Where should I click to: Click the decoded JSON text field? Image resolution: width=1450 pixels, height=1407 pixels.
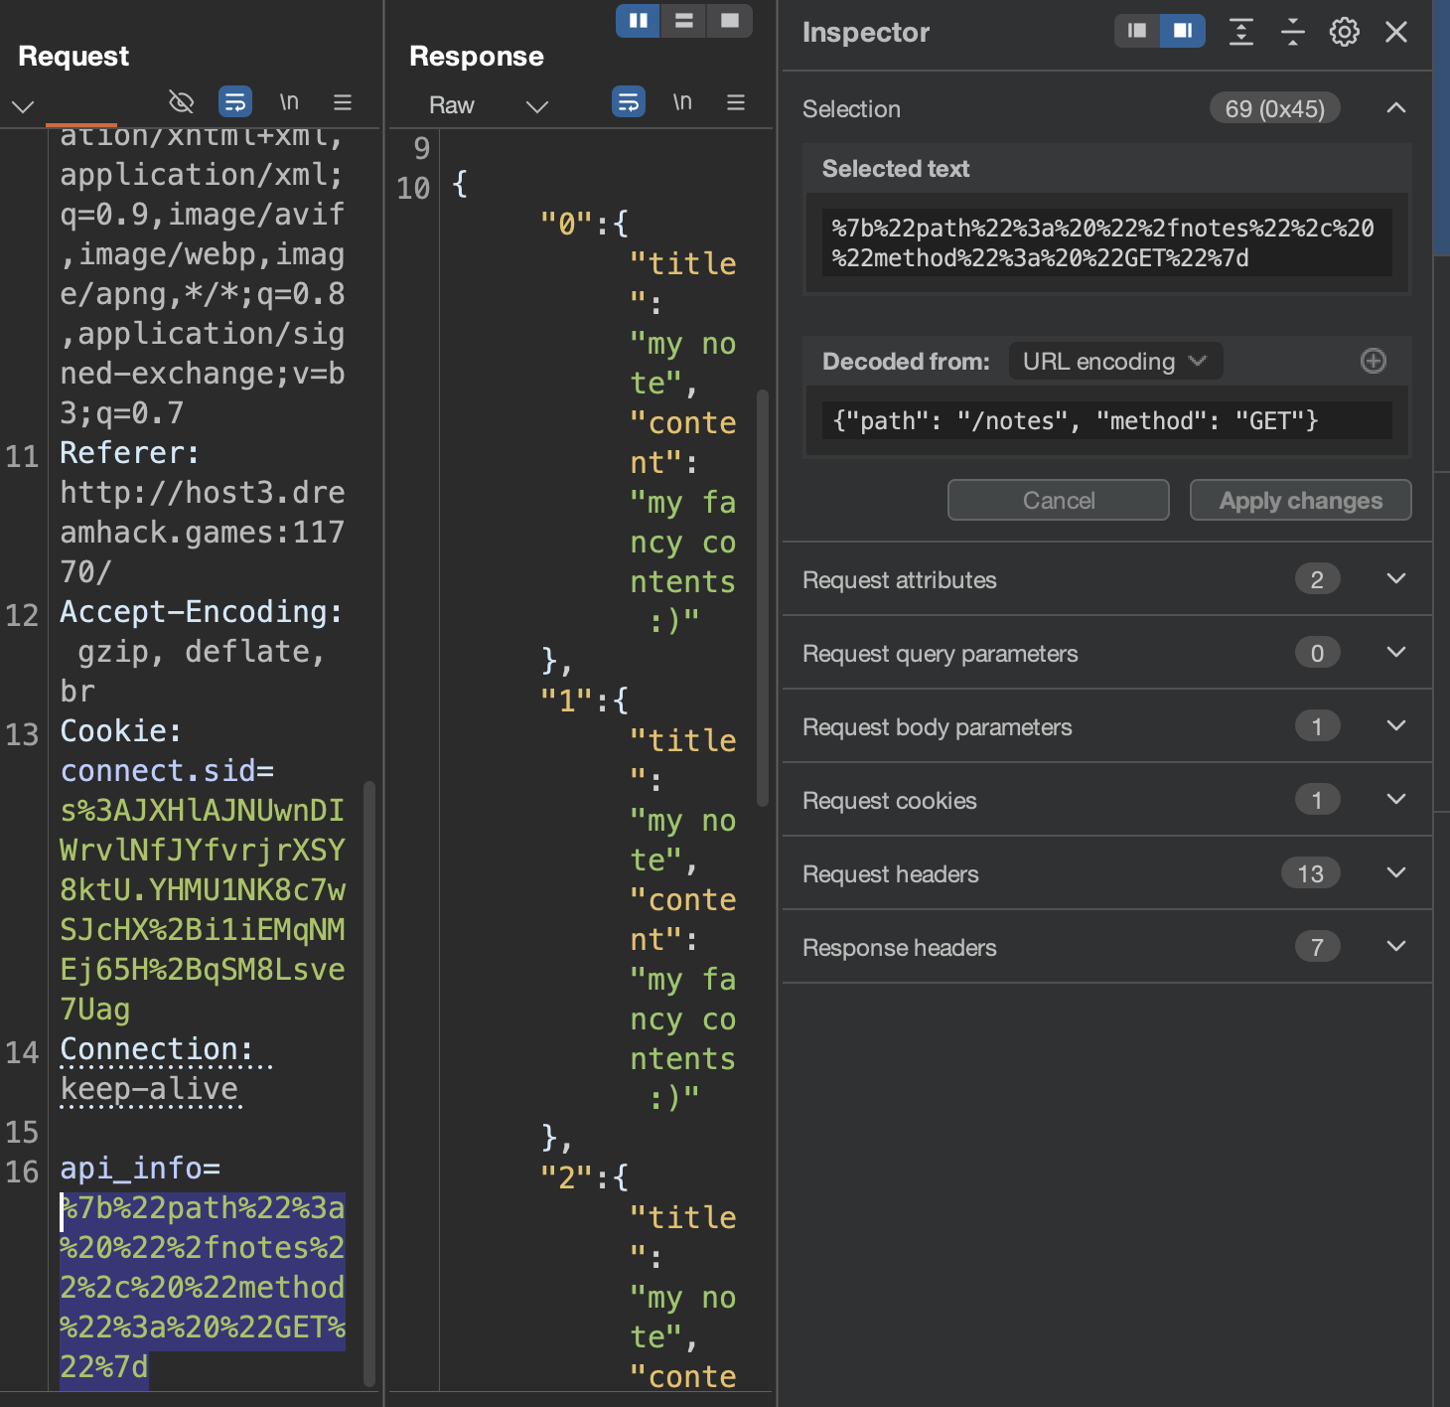1106,420
